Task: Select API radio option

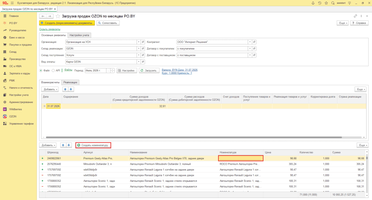Action: pyautogui.click(x=53, y=71)
